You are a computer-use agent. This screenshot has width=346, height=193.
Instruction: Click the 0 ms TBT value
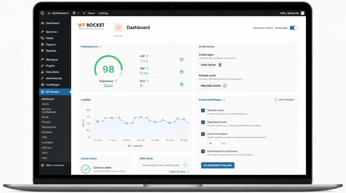tap(144, 73)
